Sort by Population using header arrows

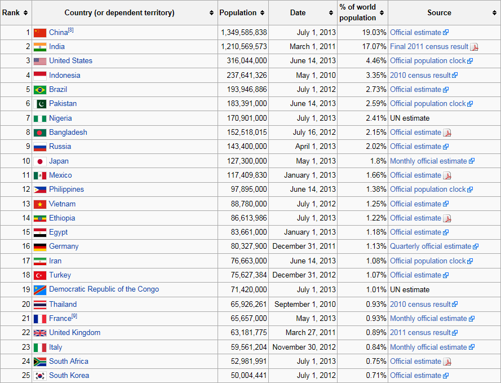pos(263,12)
